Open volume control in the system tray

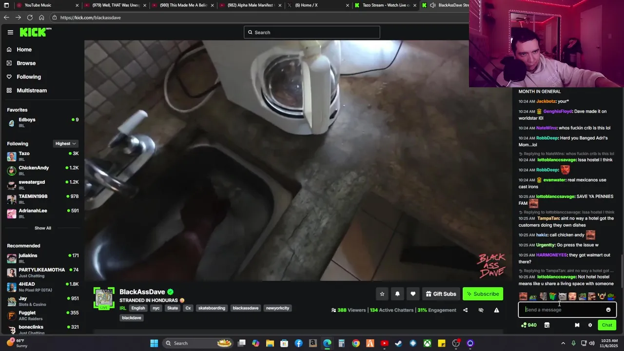592,343
